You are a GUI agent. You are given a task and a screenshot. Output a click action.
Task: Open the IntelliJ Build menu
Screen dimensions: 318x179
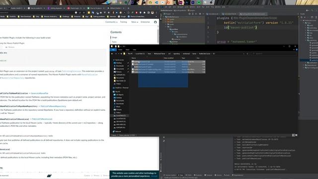pos(198,7)
